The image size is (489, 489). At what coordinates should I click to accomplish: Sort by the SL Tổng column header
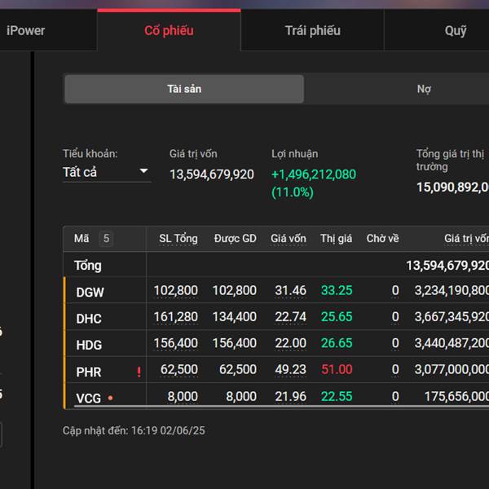click(178, 239)
